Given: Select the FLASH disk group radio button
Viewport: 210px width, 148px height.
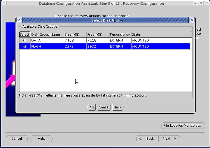Looking at the screenshot, I should tap(25, 46).
